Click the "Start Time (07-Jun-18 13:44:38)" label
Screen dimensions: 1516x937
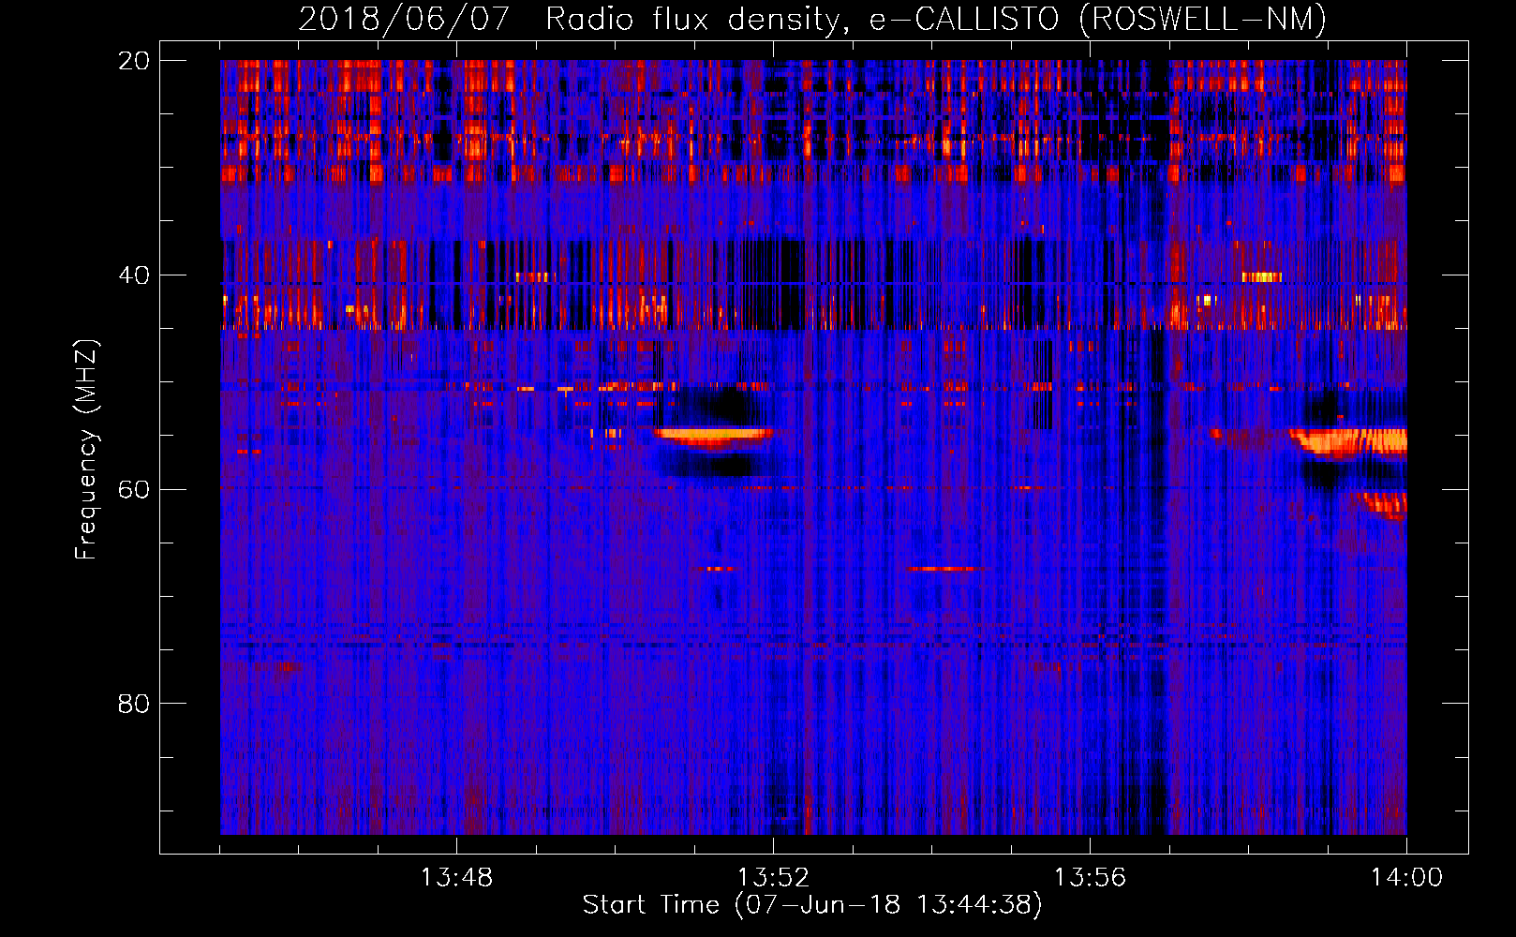point(812,905)
